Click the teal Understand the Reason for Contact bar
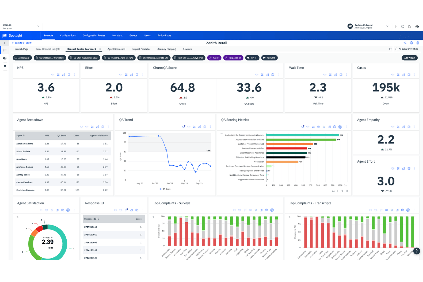The image size is (423, 282). (303, 135)
